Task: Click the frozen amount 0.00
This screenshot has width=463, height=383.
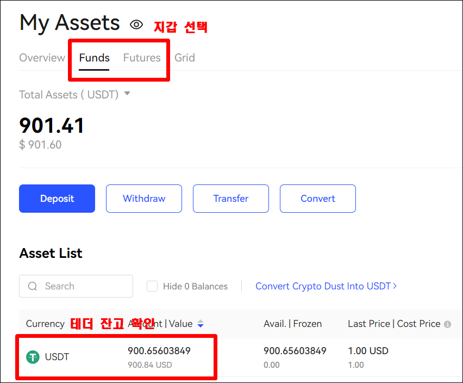Action: point(272,365)
